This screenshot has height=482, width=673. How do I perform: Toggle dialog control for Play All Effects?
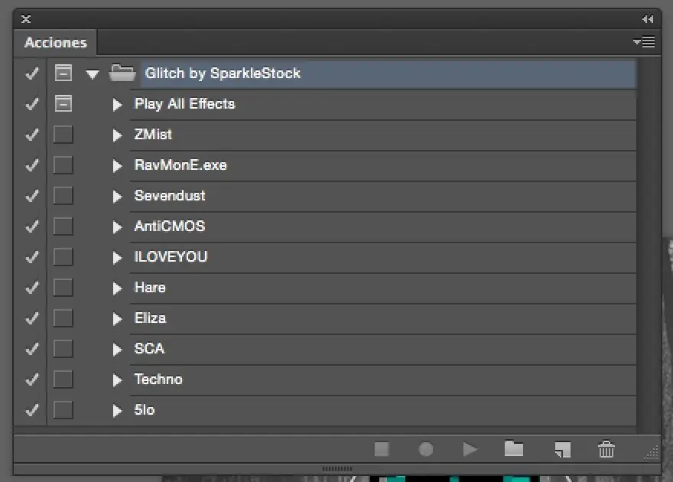[x=63, y=103]
